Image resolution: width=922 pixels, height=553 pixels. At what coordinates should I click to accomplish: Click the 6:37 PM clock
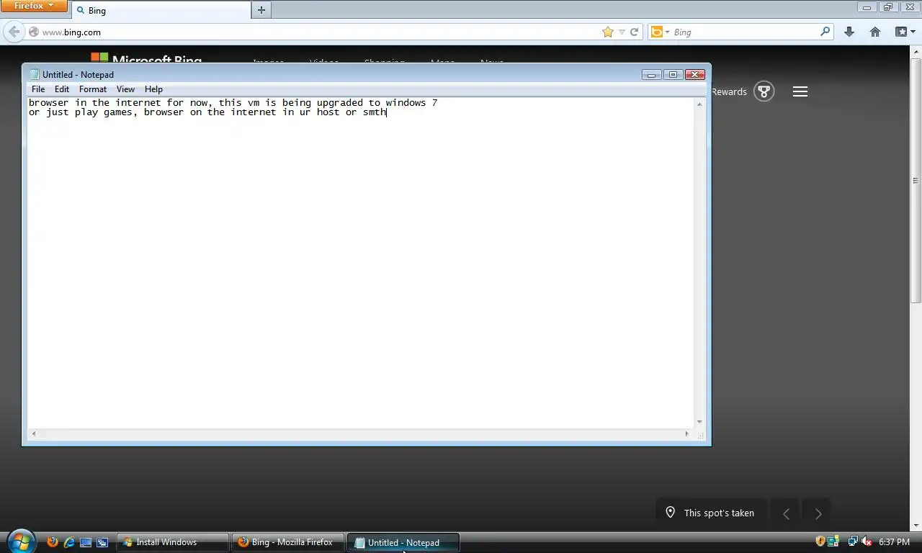[x=894, y=541]
